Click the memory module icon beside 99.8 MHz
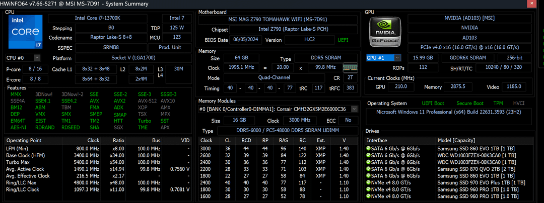Viewport: 544px width, 203px height. [x=351, y=68]
